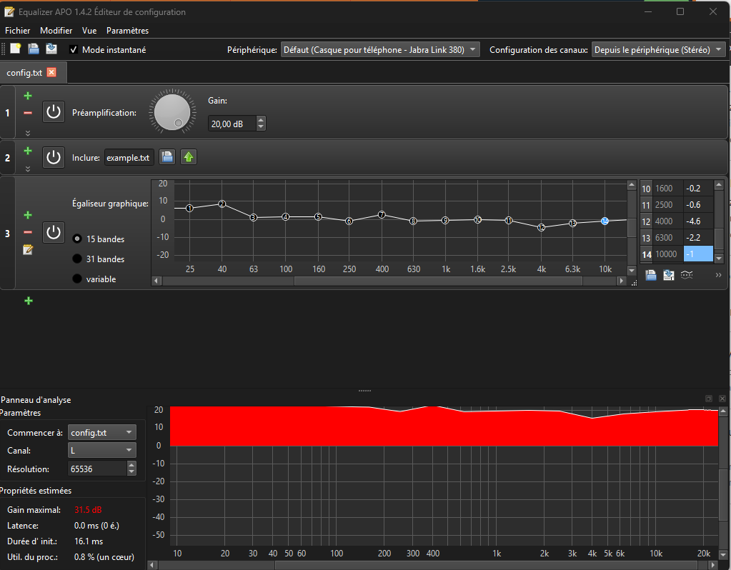This screenshot has width=731, height=570.
Task: Click the new configuration file icon in toolbar
Action: coord(16,49)
